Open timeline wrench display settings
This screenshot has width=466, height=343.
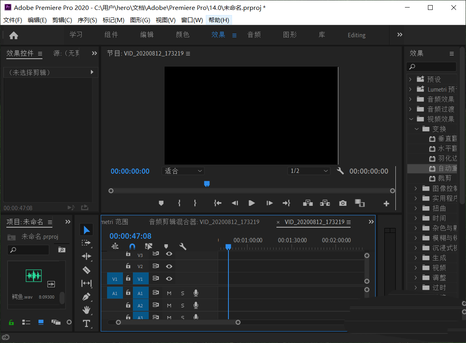pos(183,246)
